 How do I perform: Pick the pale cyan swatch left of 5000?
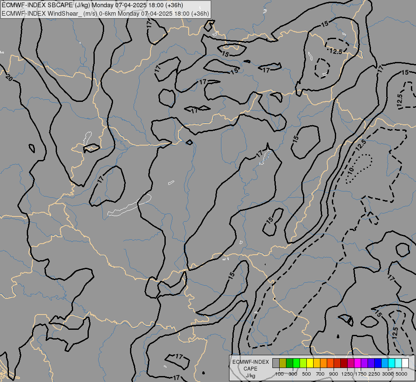click(x=399, y=363)
